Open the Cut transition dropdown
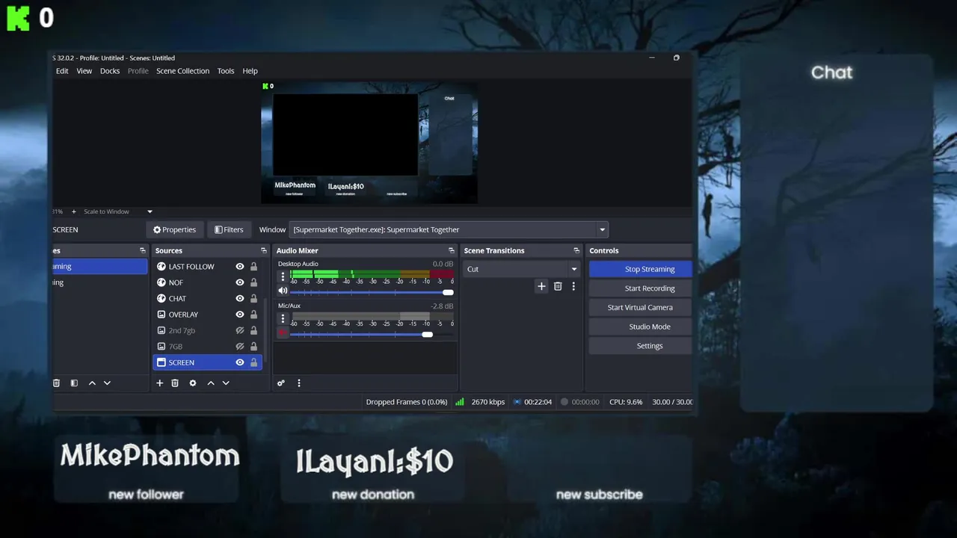957x538 pixels. 521,269
